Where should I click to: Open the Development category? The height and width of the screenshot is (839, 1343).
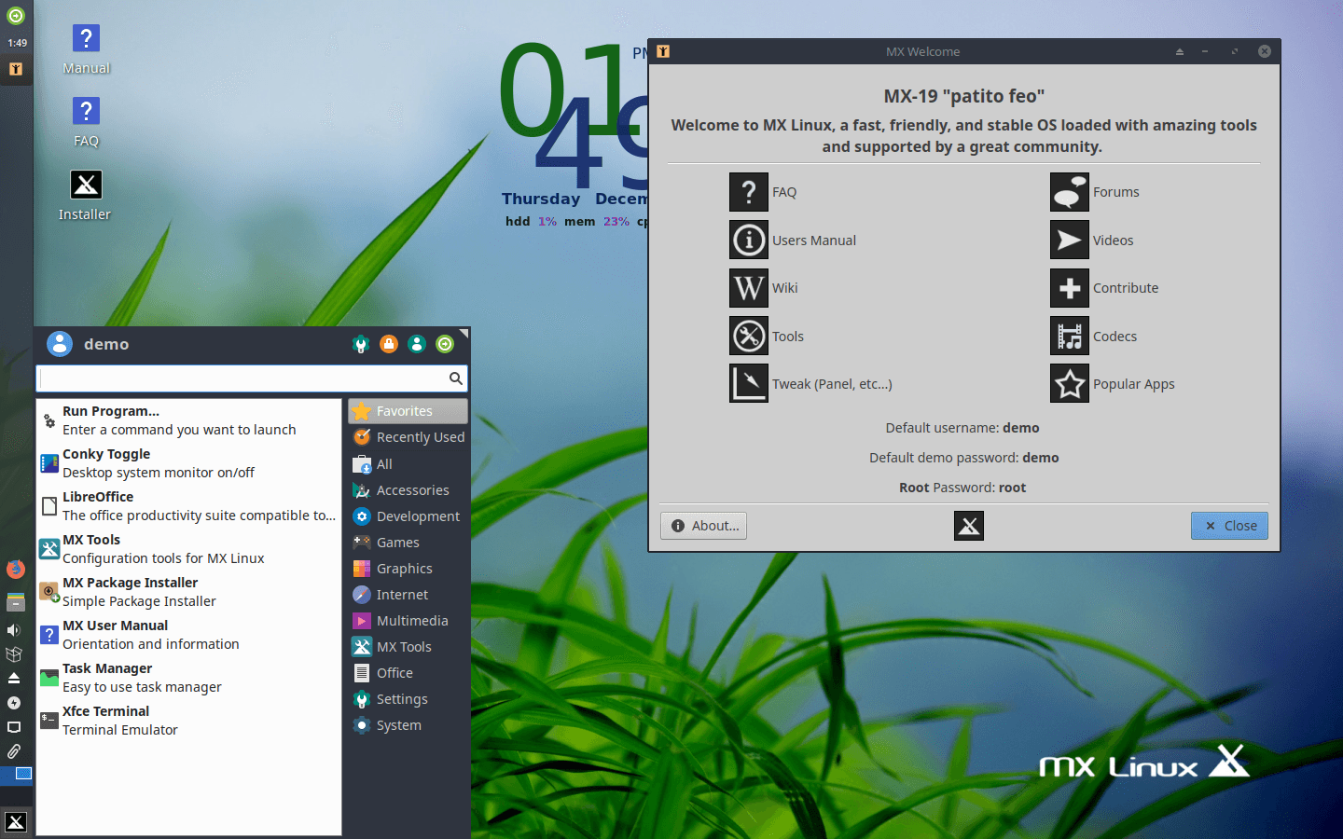pos(408,516)
